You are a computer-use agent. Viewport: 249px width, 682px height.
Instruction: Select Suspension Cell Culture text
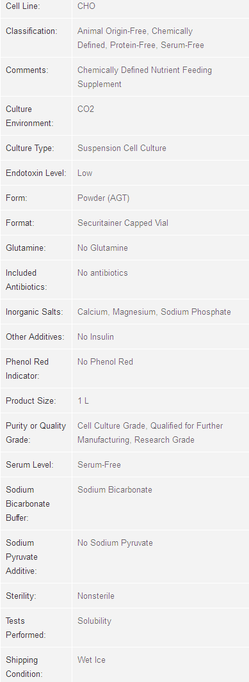(x=122, y=148)
